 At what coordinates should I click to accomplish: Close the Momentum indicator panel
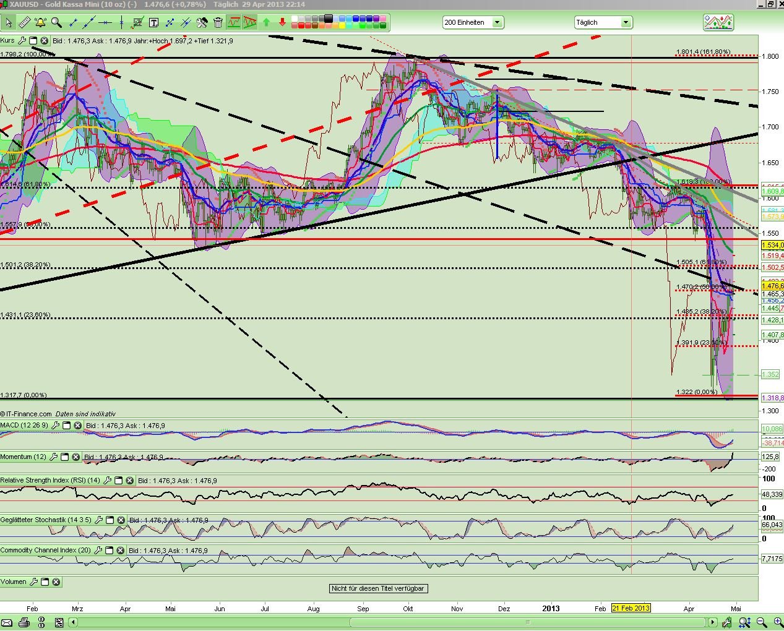(75, 457)
